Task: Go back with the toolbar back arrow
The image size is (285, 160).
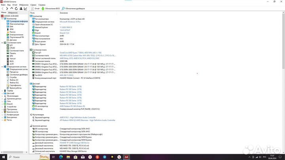Action: [x=2, y=9]
